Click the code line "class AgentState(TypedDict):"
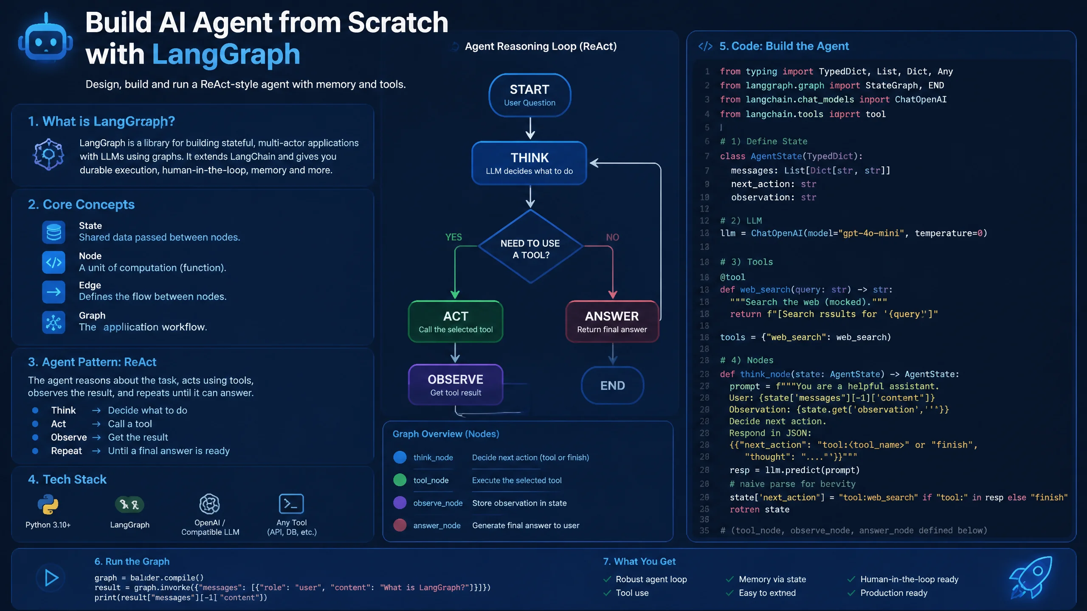1087x611 pixels. coord(791,156)
